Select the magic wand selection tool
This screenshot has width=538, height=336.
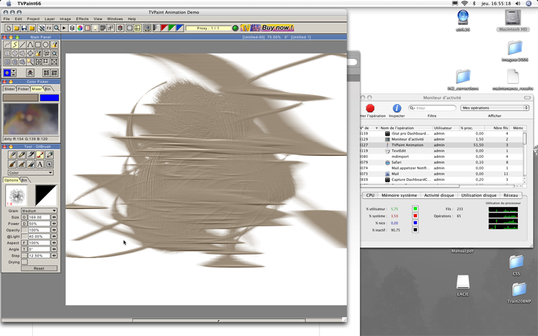[30, 62]
